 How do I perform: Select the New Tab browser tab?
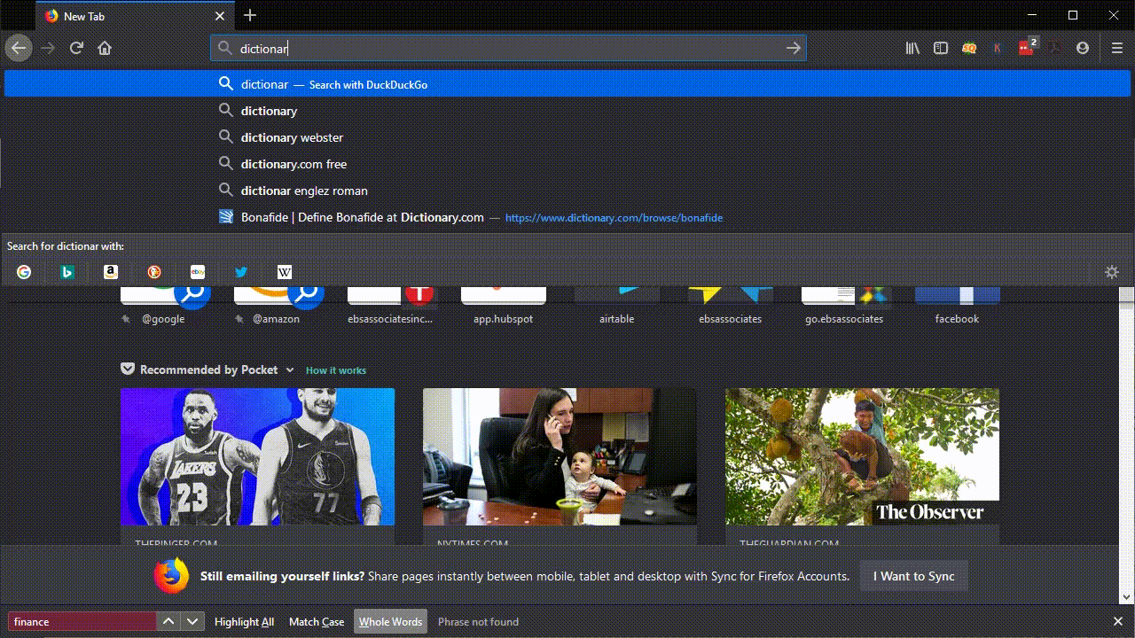pos(133,16)
